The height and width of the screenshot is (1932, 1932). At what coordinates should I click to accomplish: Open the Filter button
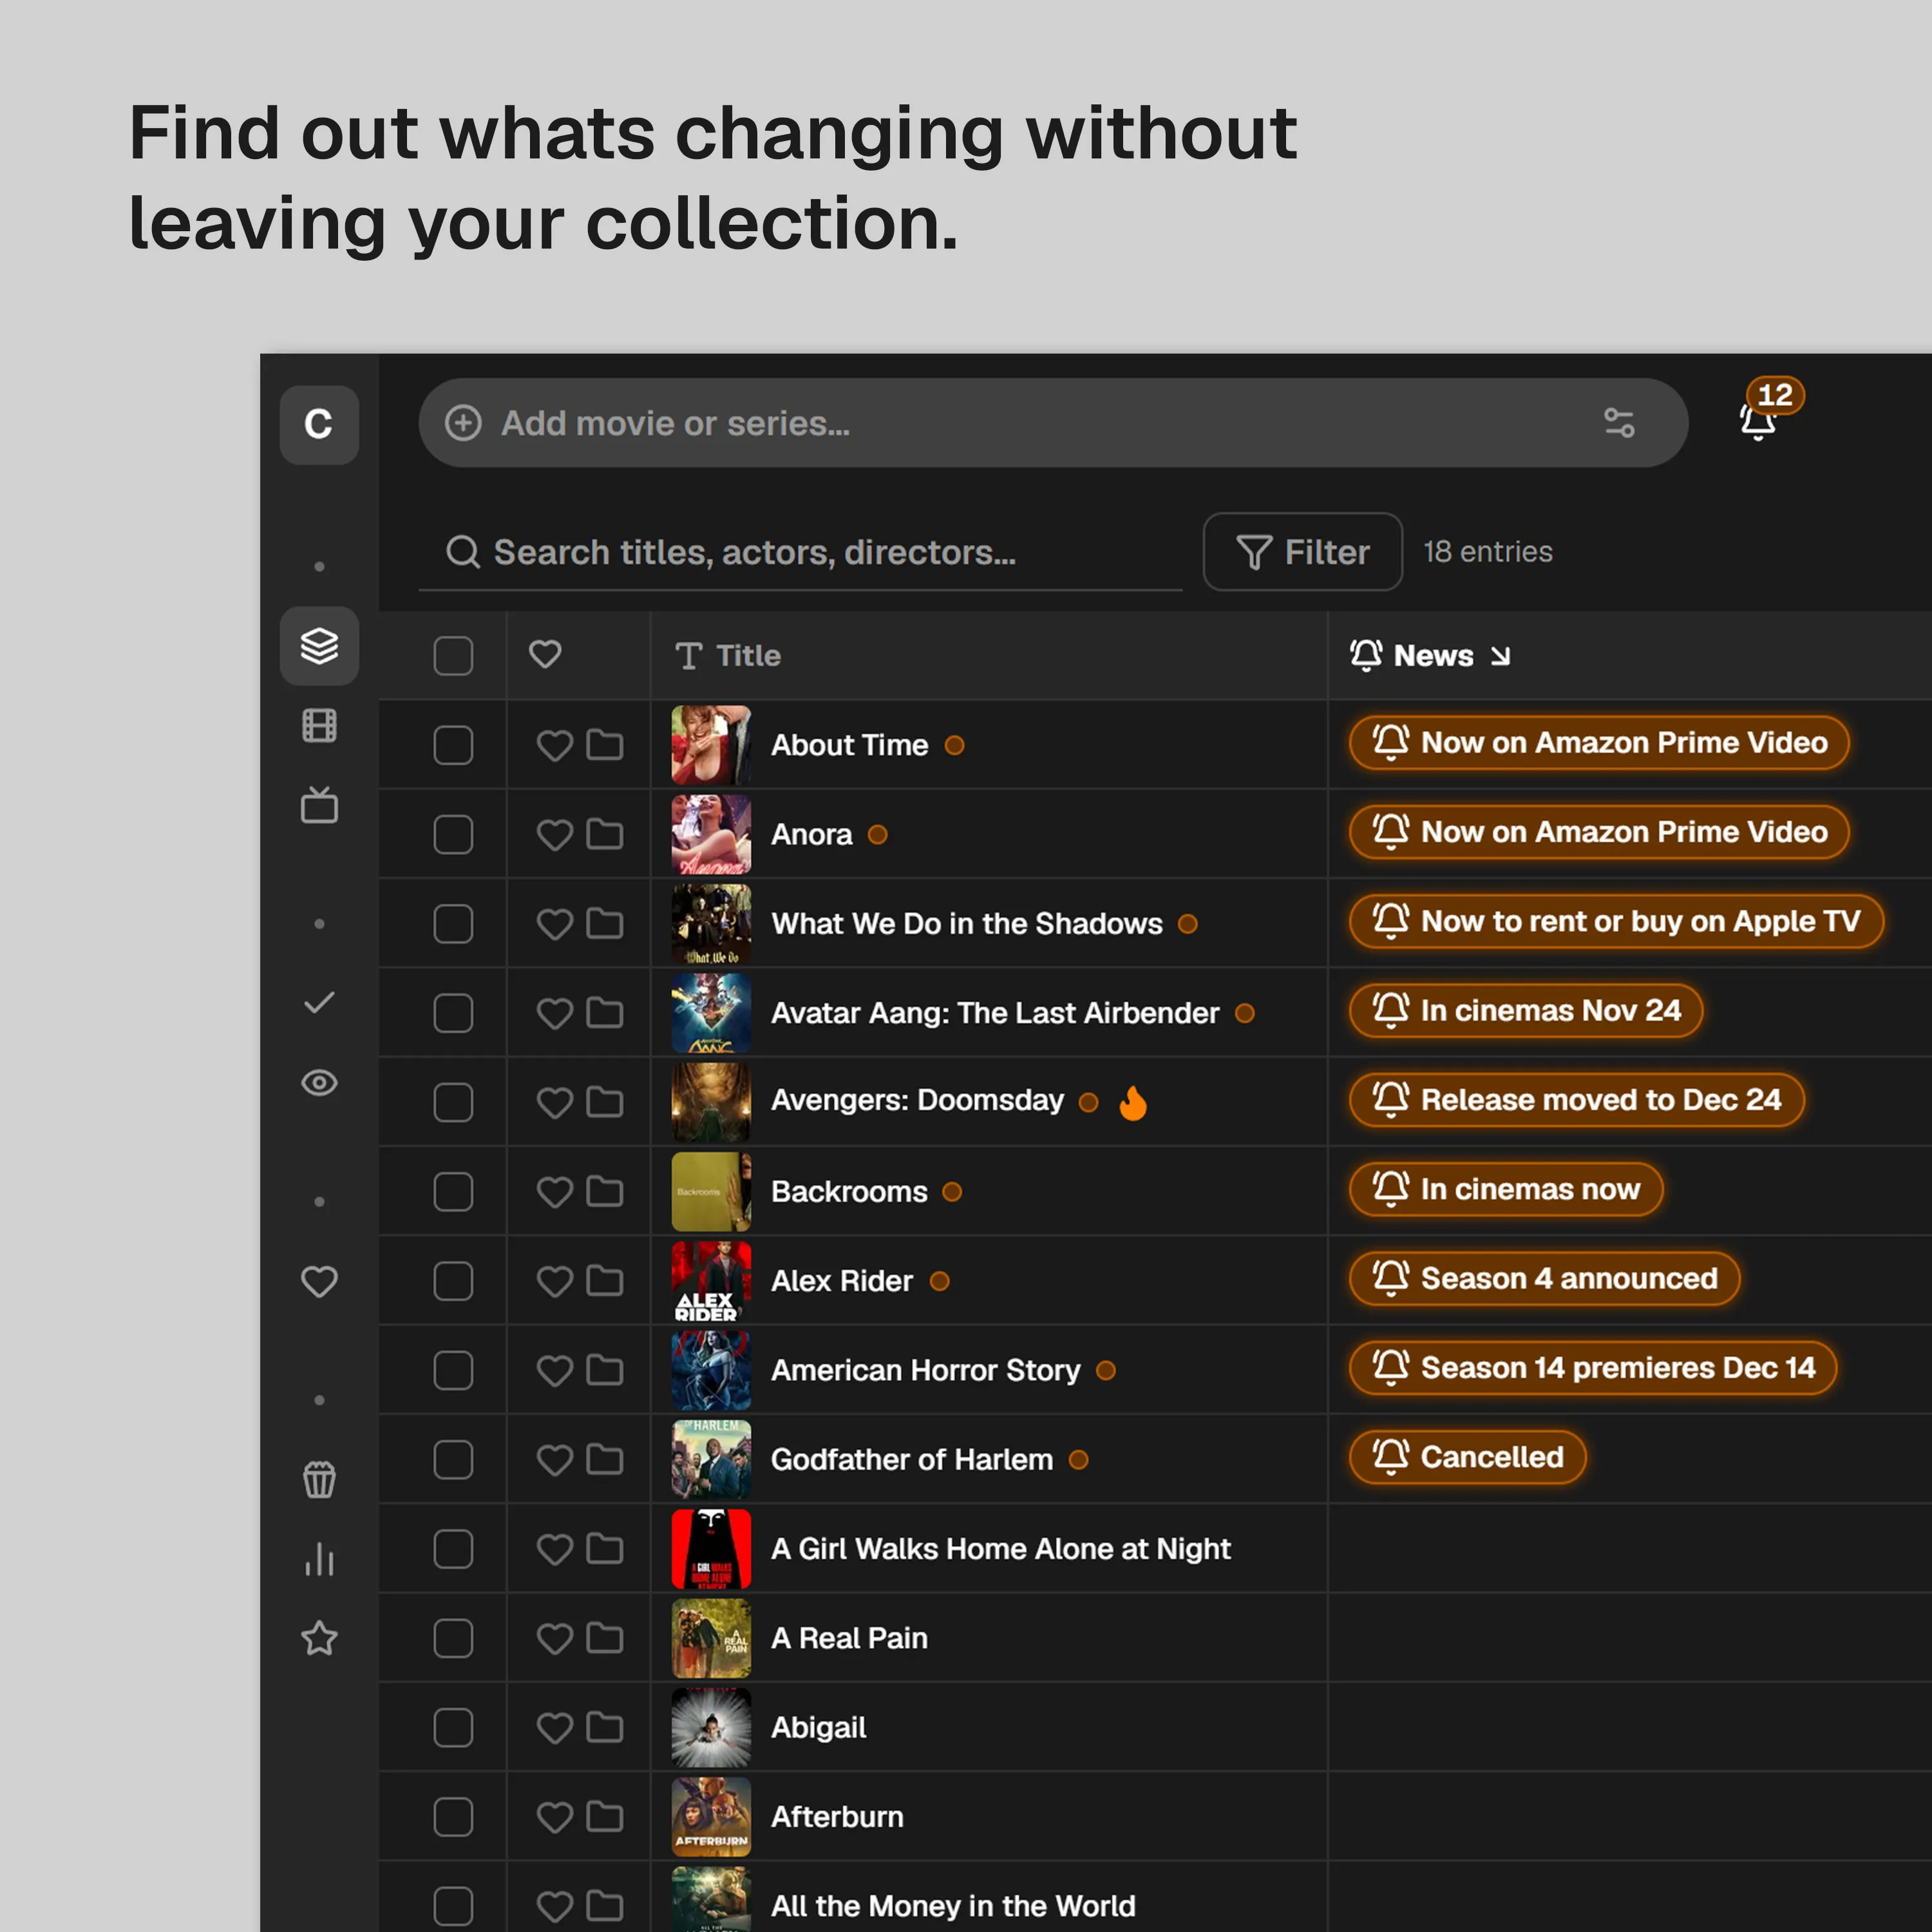click(x=1302, y=552)
